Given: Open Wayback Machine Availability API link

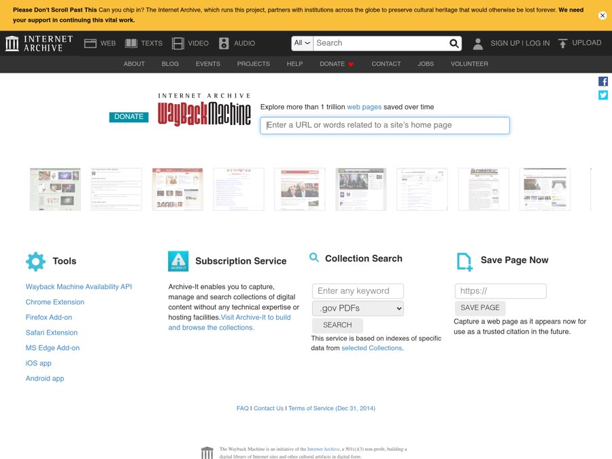Looking at the screenshot, I should (79, 287).
